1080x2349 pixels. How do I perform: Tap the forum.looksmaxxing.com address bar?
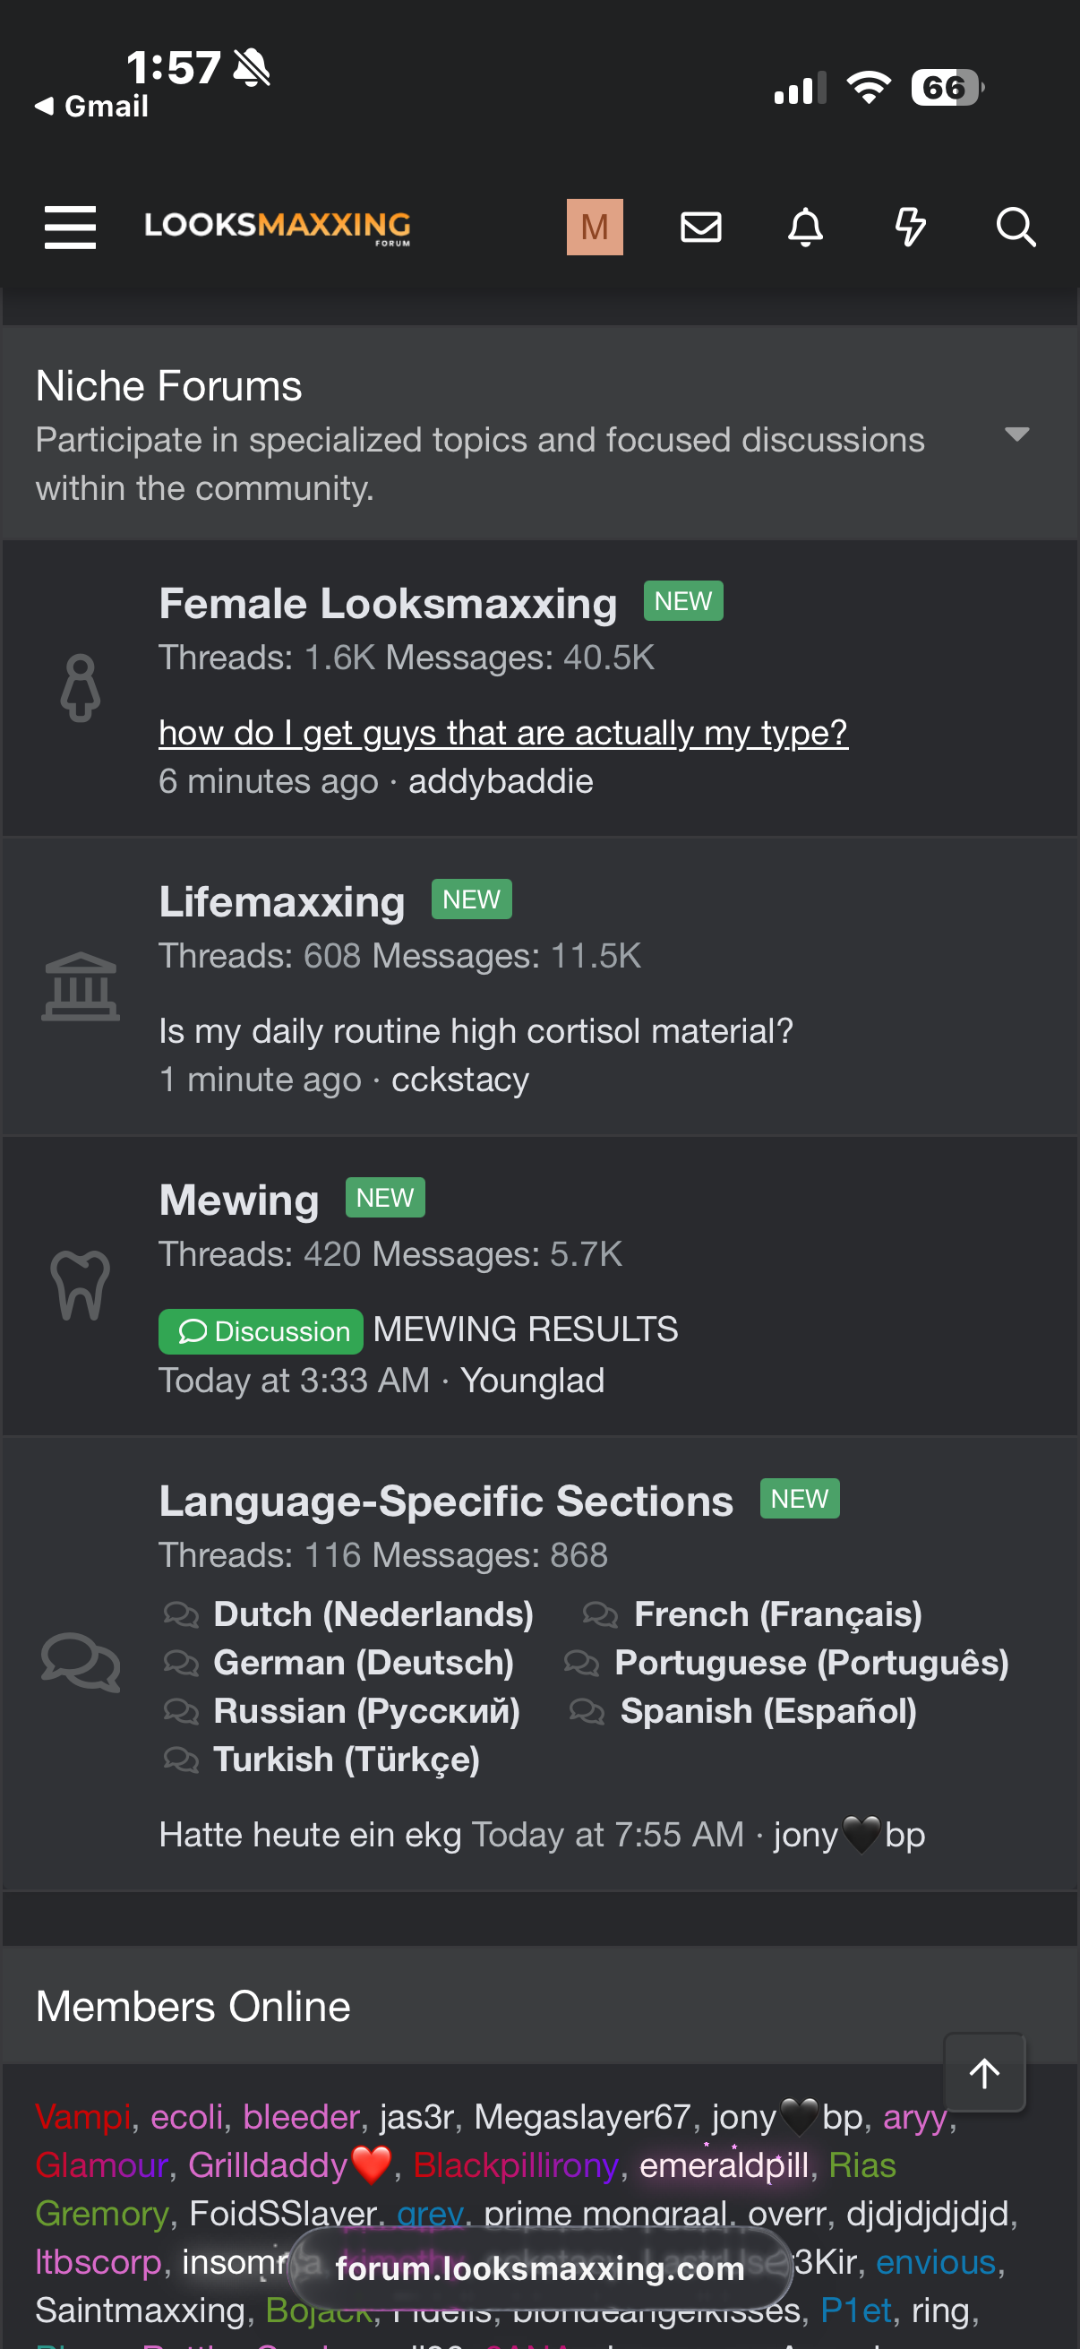[x=539, y=2267]
